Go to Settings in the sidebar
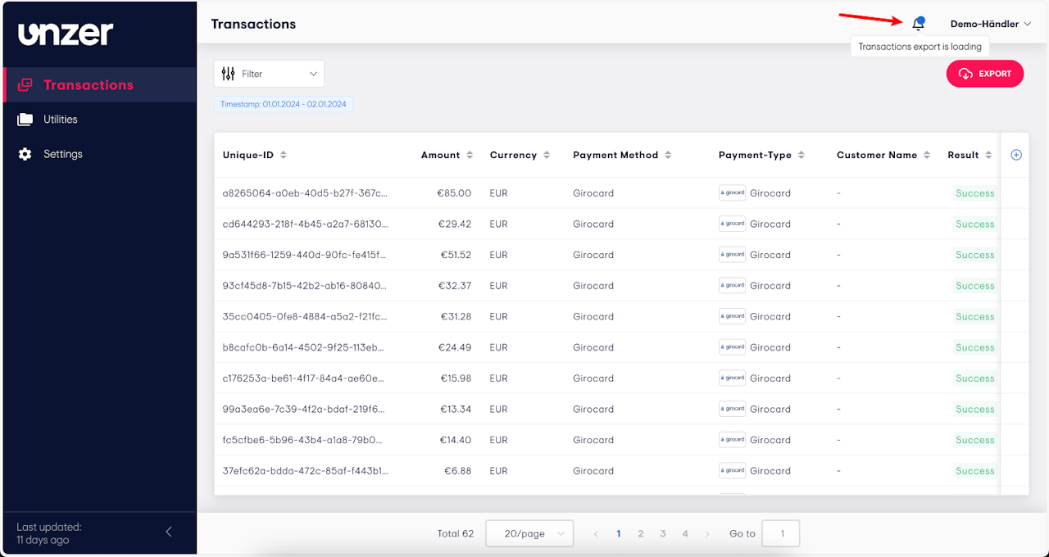Viewport: 1049px width, 557px height. [63, 154]
